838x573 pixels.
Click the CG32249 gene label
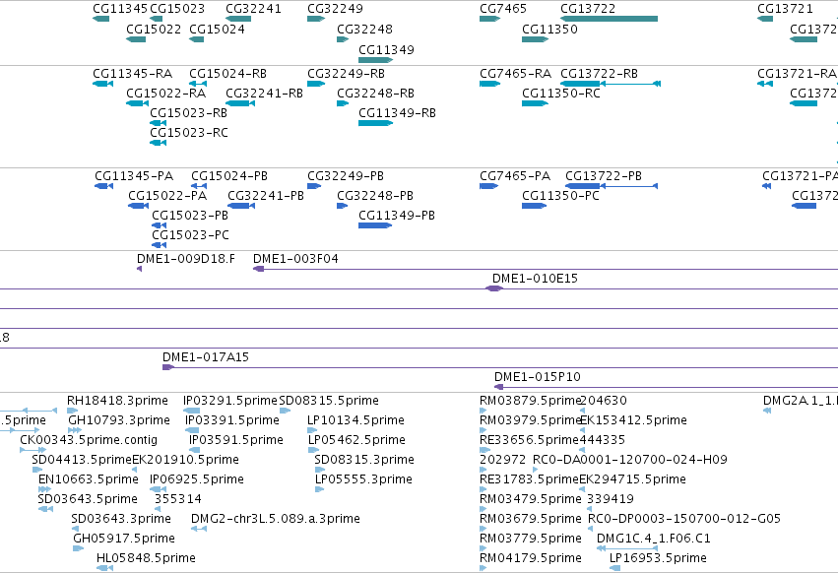tap(335, 9)
